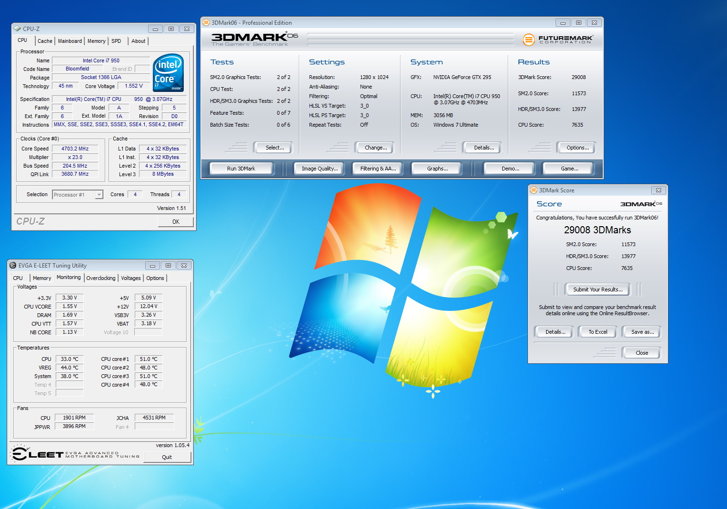727x509 pixels.
Task: Click the Code Name Bloomfield value
Action: 77,69
